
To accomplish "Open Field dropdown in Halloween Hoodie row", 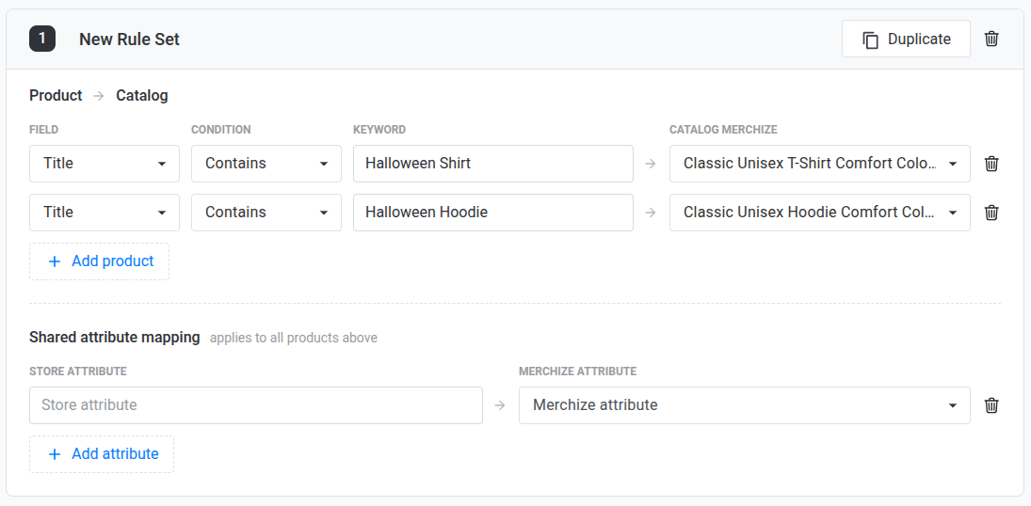I will click(105, 213).
